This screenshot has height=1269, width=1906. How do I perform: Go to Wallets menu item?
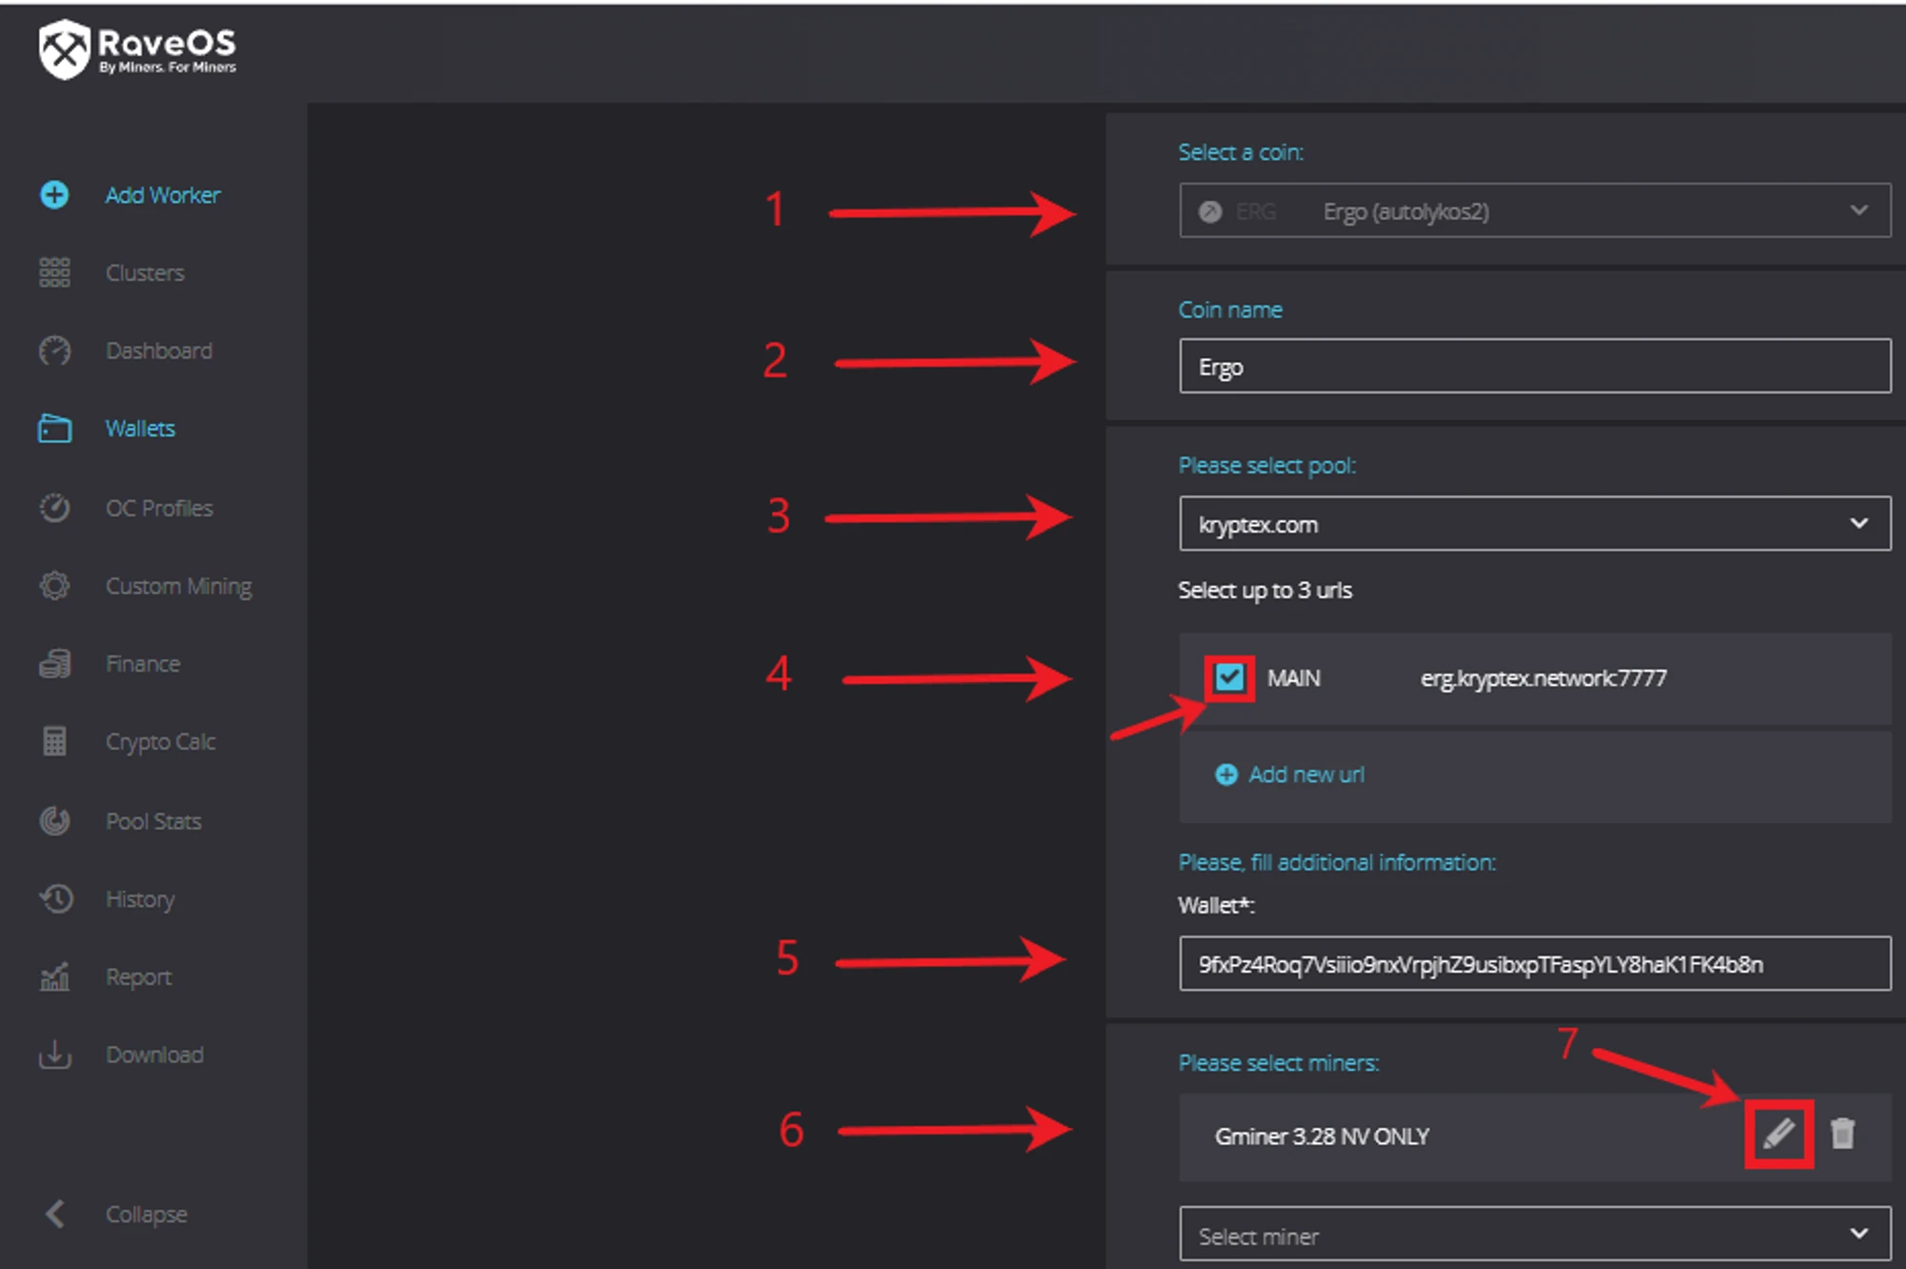click(140, 429)
